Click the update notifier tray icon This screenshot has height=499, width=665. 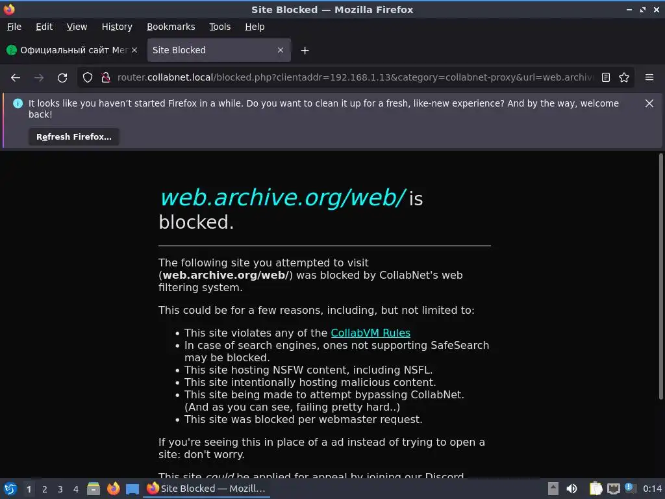tap(630, 488)
